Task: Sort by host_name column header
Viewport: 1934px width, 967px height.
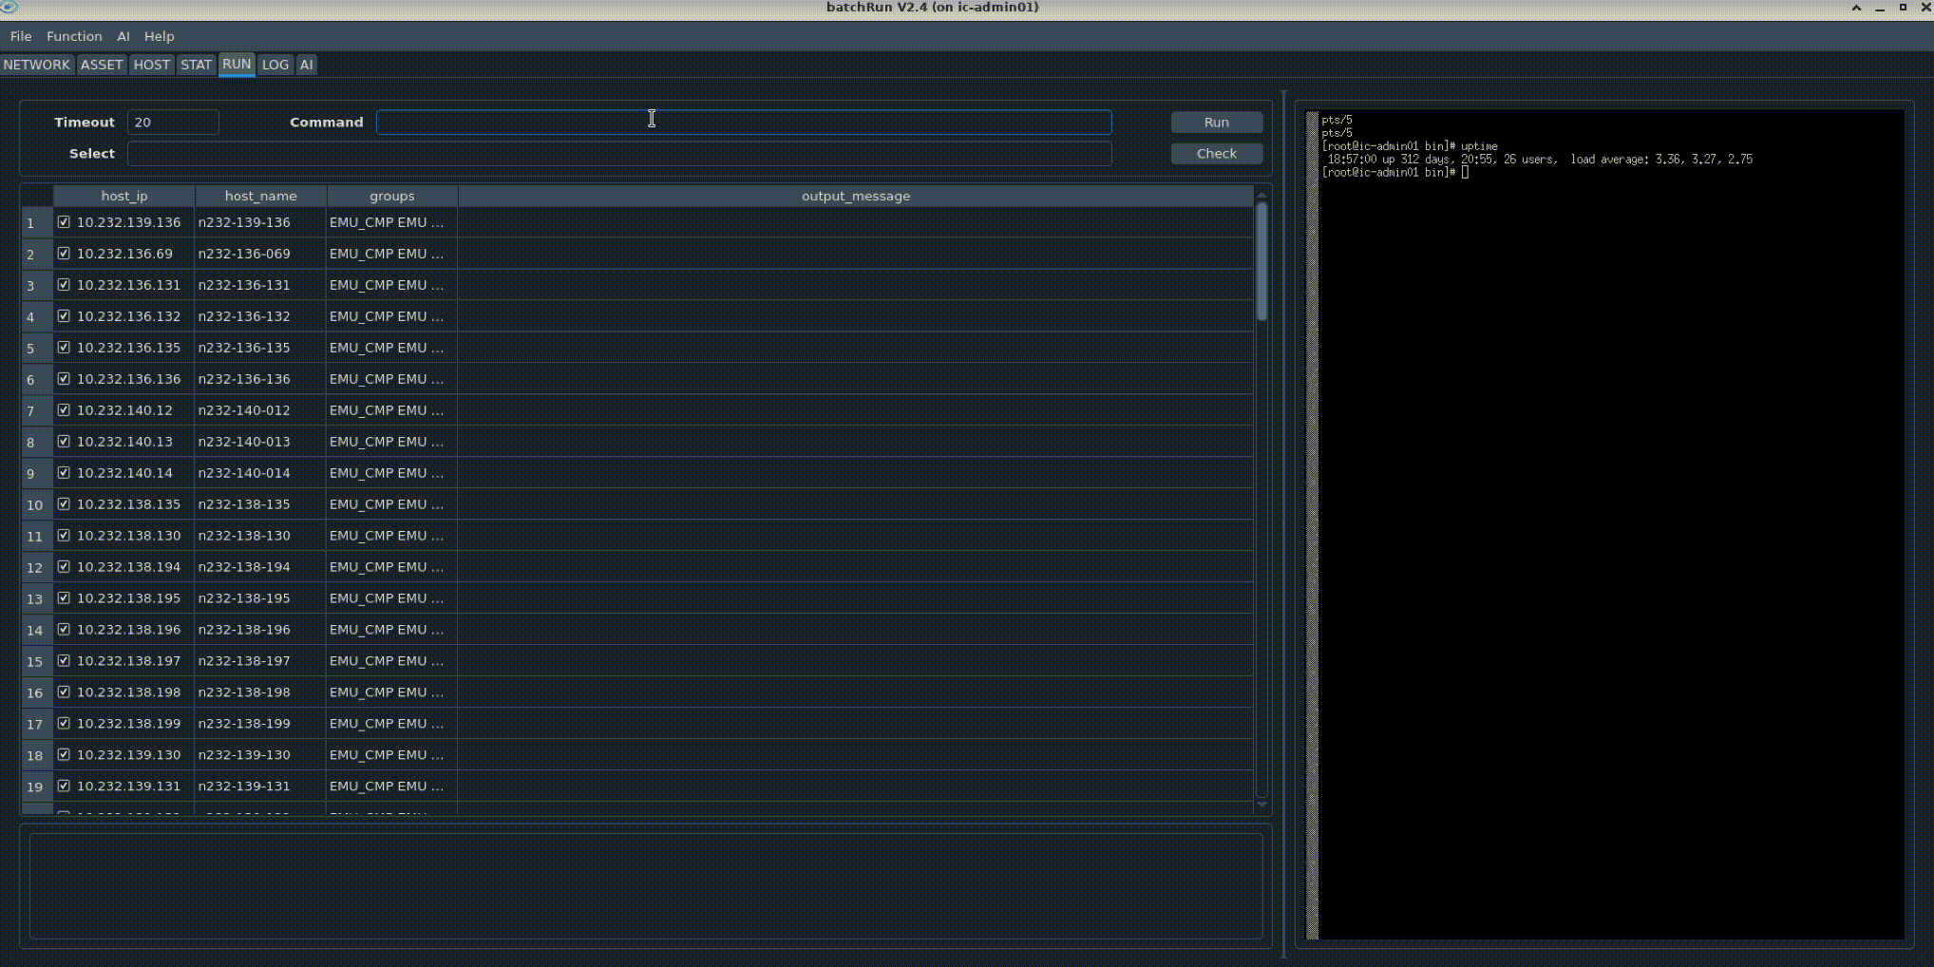Action: click(x=260, y=196)
